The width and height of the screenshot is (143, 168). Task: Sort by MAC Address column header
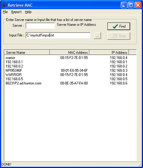[x=69, y=52]
